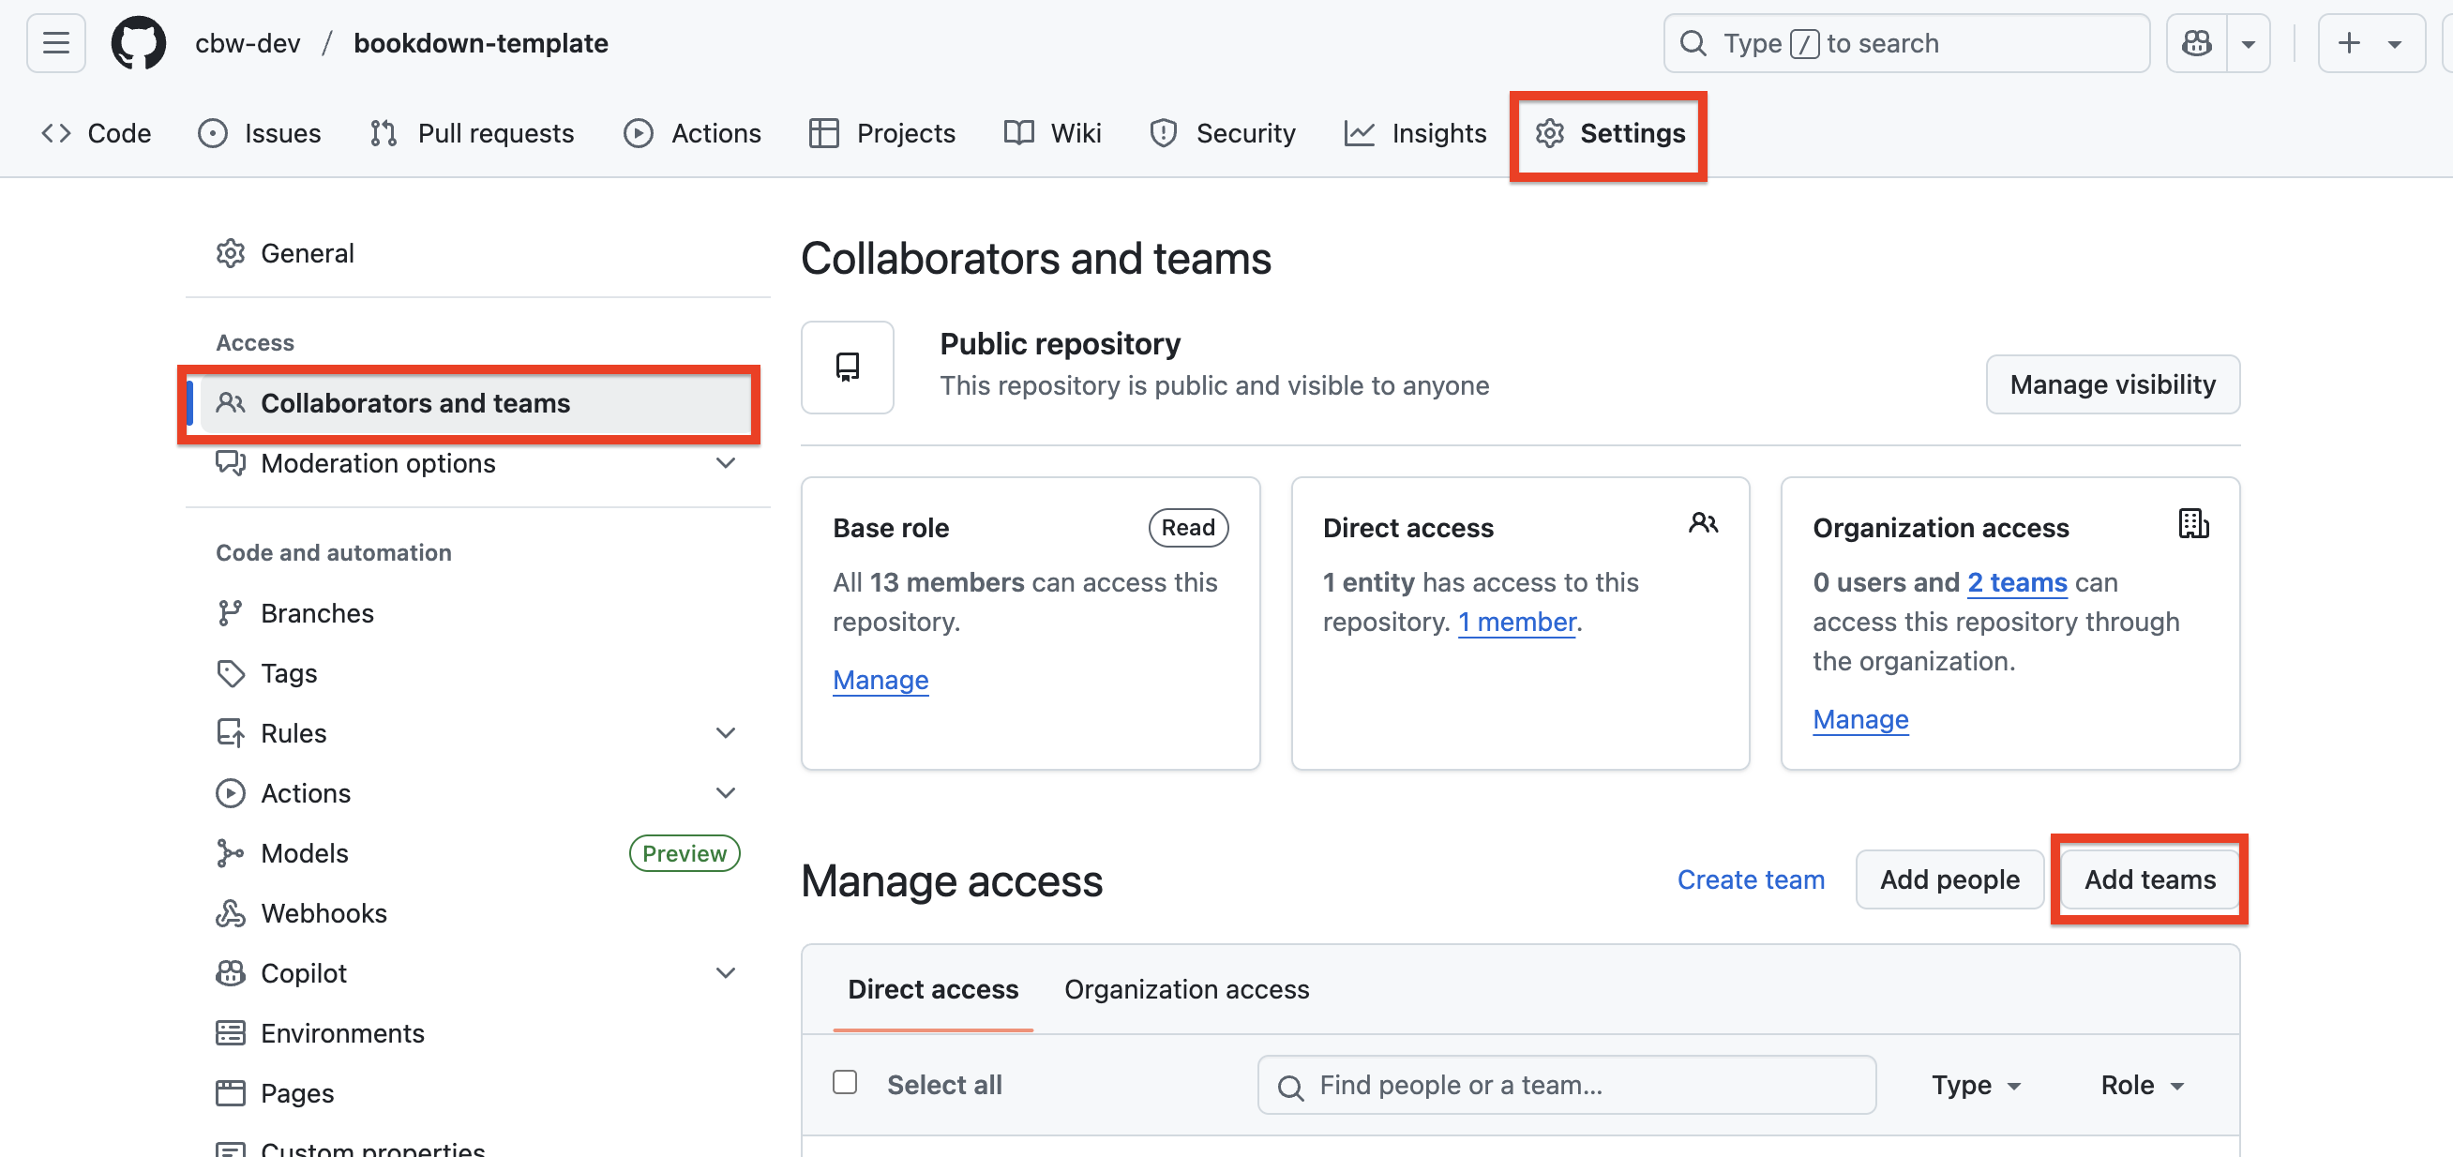The height and width of the screenshot is (1157, 2453).
Task: Open the Type filter dropdown
Action: point(1975,1085)
